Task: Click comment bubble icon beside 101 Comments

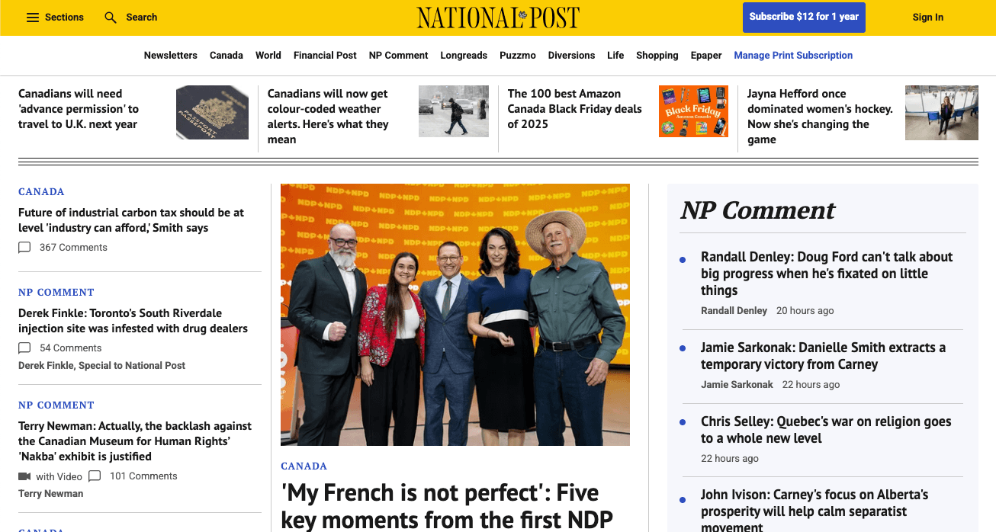Action: [95, 476]
